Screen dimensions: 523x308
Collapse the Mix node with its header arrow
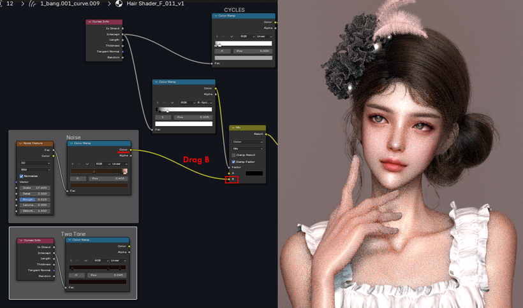click(233, 128)
